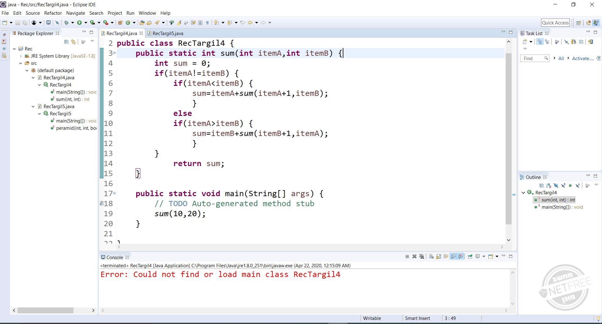
Task: Open the Debug button dropdown arrow
Action: click(x=73, y=23)
